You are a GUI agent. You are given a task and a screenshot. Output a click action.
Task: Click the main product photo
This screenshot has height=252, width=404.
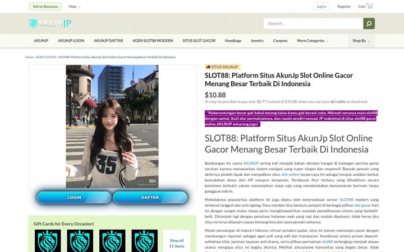(112, 127)
